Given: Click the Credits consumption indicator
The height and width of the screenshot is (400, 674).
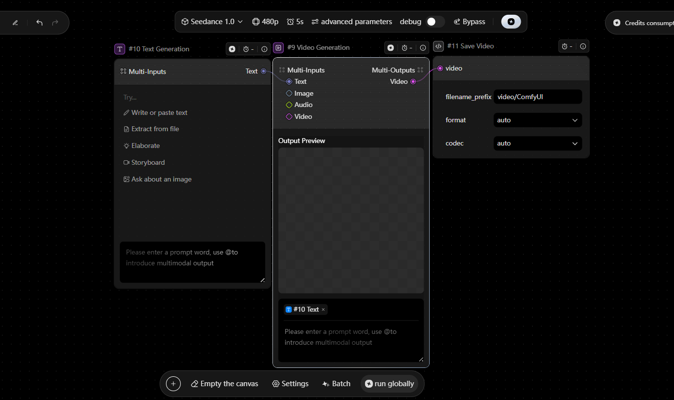Looking at the screenshot, I should pos(642,23).
